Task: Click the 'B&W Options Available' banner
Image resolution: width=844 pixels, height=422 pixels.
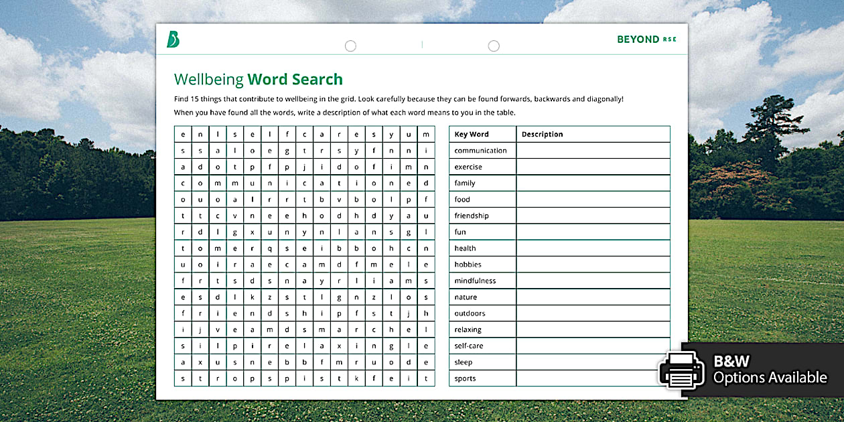Action: [x=757, y=369]
